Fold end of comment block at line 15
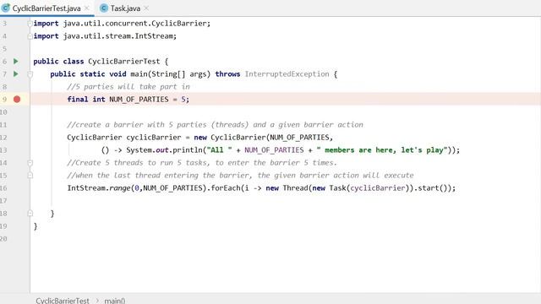This screenshot has height=304, width=541. [30, 176]
